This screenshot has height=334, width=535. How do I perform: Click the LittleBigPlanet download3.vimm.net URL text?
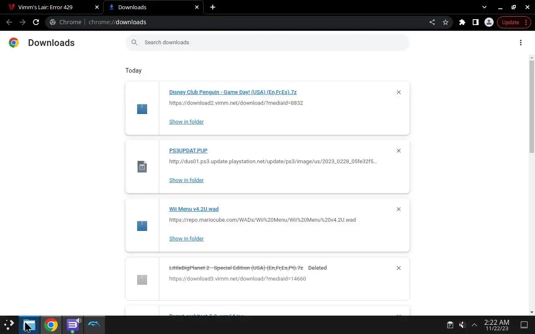237,278
